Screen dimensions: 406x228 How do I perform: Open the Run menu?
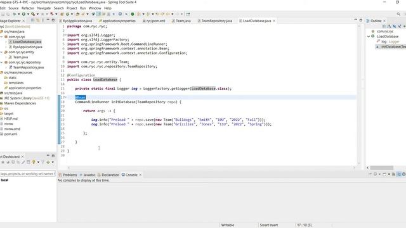[82, 8]
